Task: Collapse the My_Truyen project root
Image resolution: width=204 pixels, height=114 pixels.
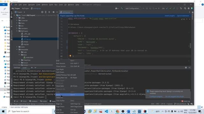Action: pos(14,15)
